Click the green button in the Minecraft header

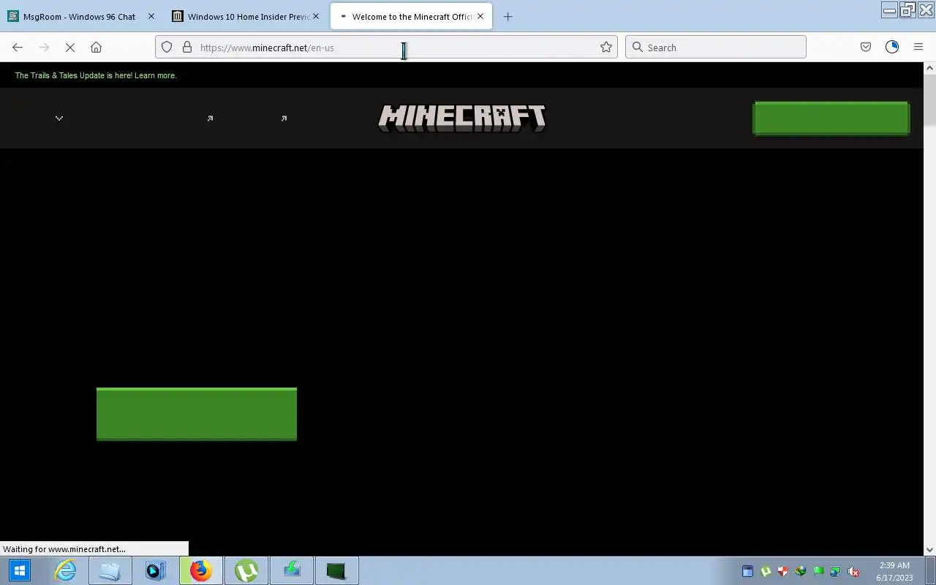tap(831, 118)
